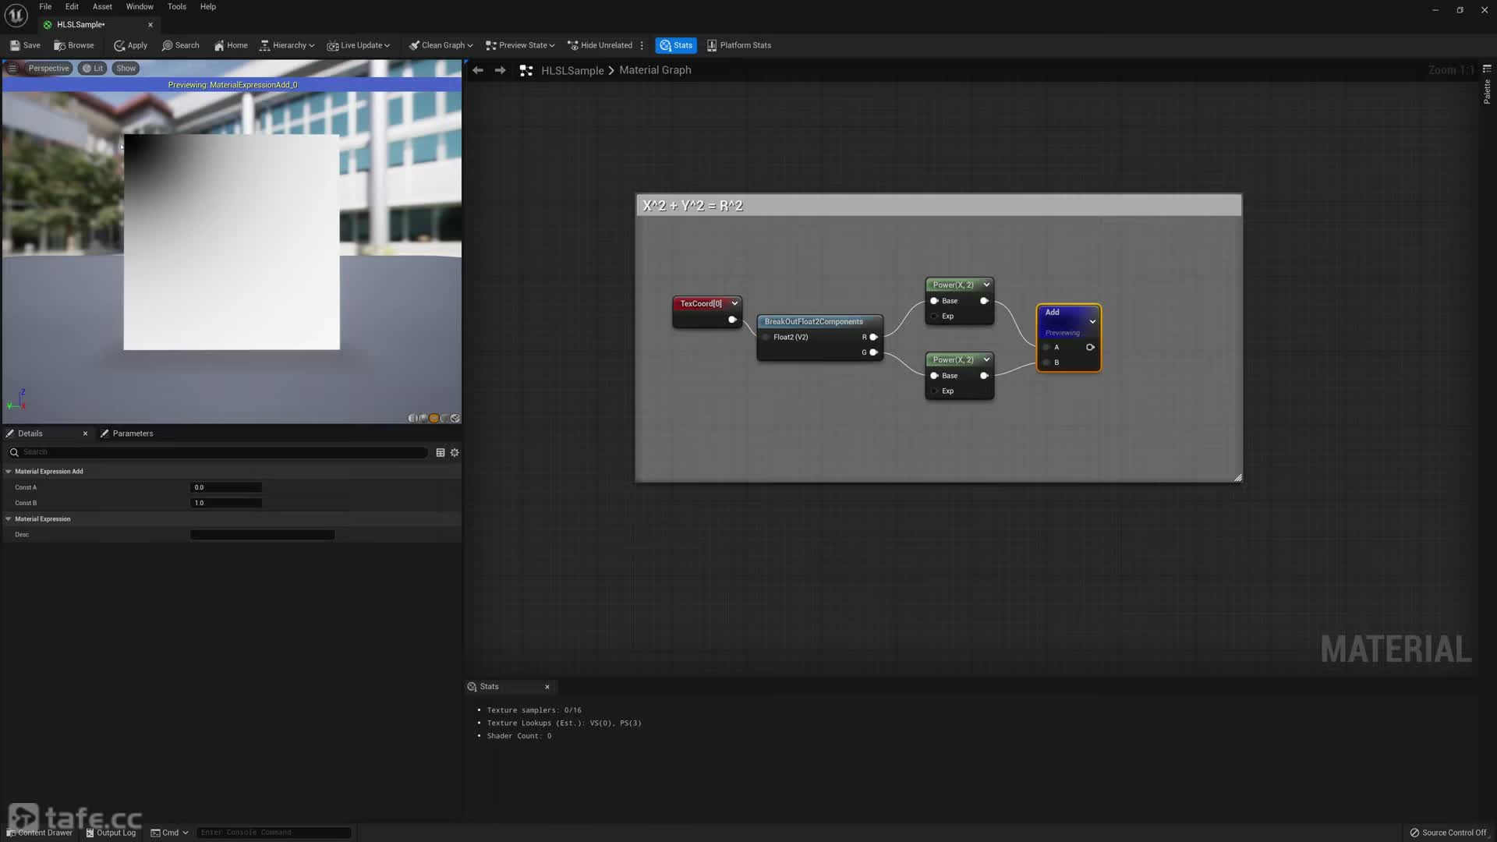Open the Perspective view options
The image size is (1497, 842).
[48, 69]
